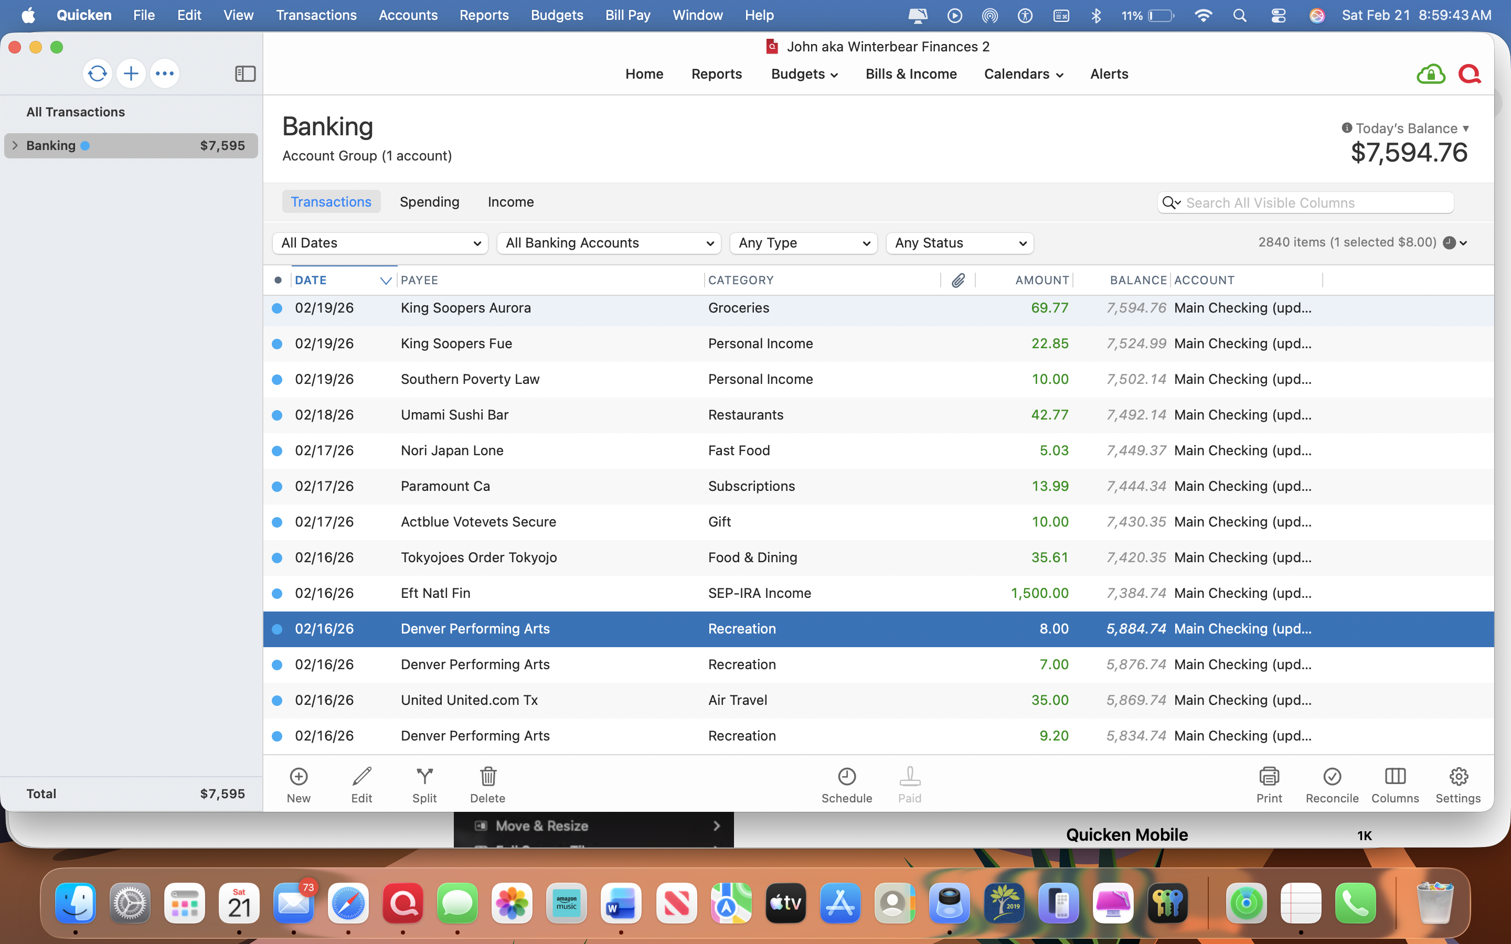Toggle status dot on Eft Natl Fin row

click(x=277, y=593)
